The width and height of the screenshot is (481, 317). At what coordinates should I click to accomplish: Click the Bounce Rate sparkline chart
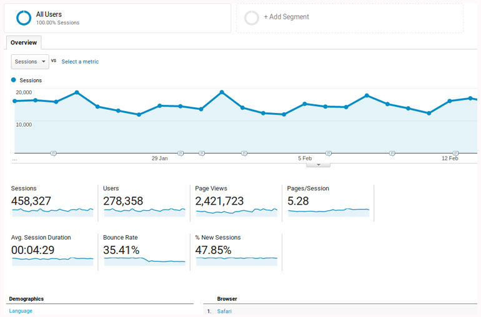tap(144, 260)
